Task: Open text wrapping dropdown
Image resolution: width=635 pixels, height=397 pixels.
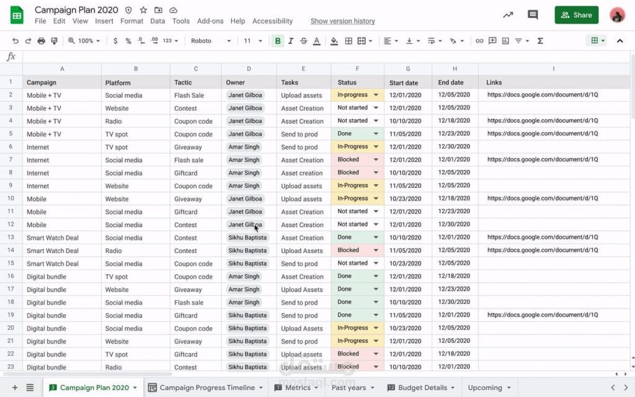Action: [435, 41]
